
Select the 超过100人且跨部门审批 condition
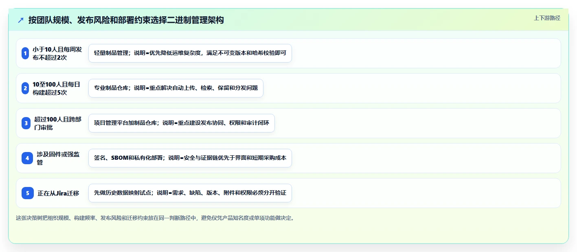click(x=58, y=123)
